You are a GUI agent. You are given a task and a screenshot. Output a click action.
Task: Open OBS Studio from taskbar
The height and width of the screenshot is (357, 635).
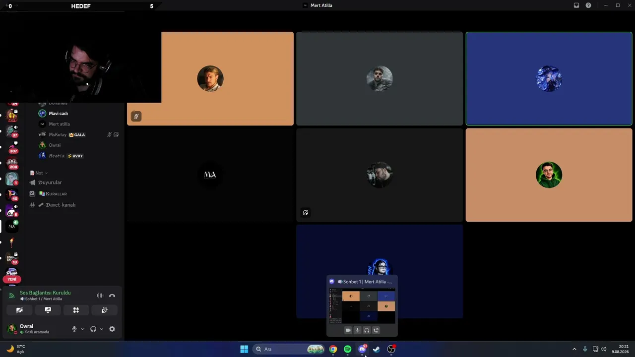tap(391, 349)
